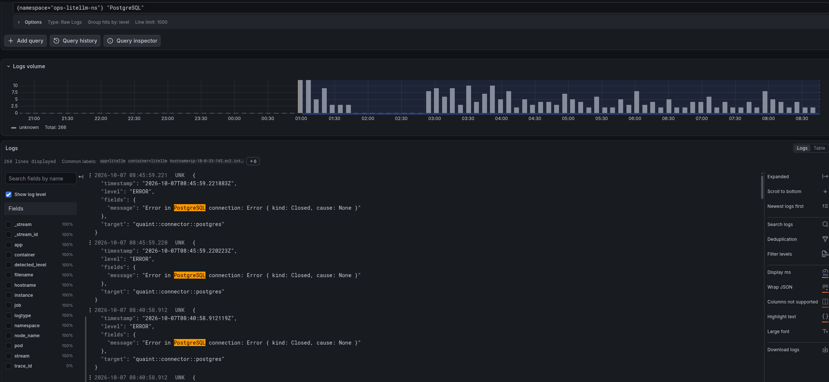Viewport: 829px width, 382px height.
Task: Check the trace_id field checkbox
Action: pos(9,366)
